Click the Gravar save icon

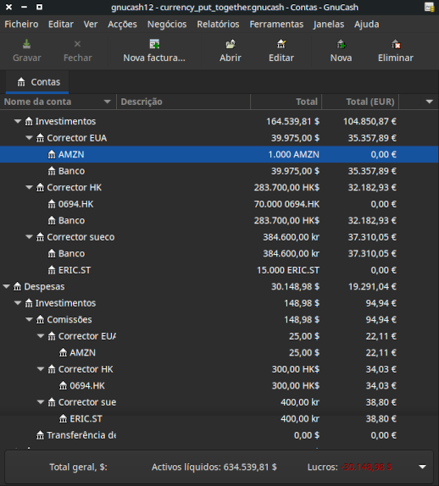click(26, 44)
